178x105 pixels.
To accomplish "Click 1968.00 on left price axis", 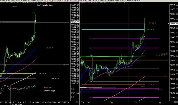I will [75, 5].
